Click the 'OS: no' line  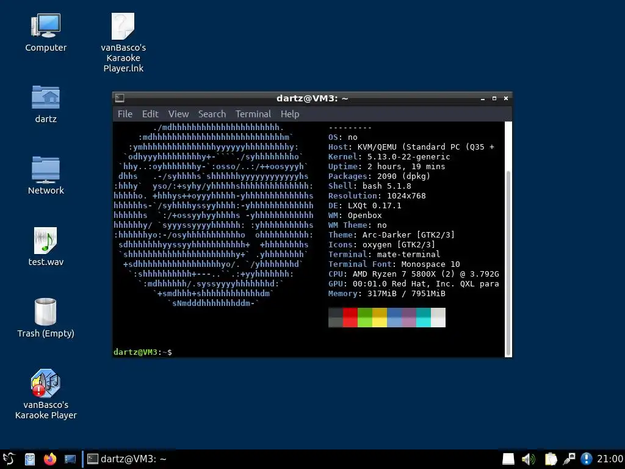click(x=343, y=137)
